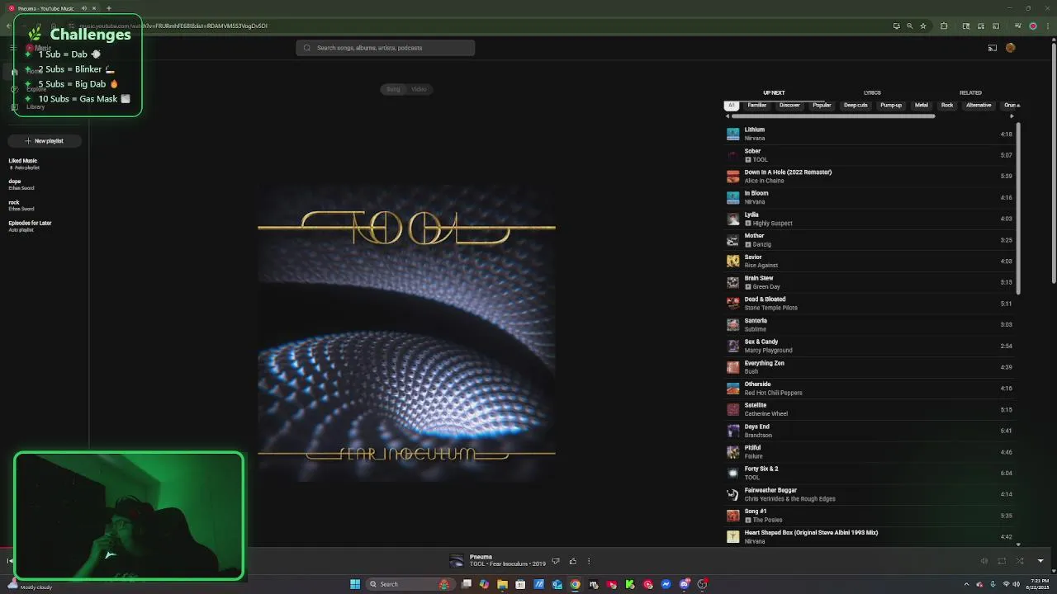Select the RELATED tab
This screenshot has width=1057, height=594.
970,93
